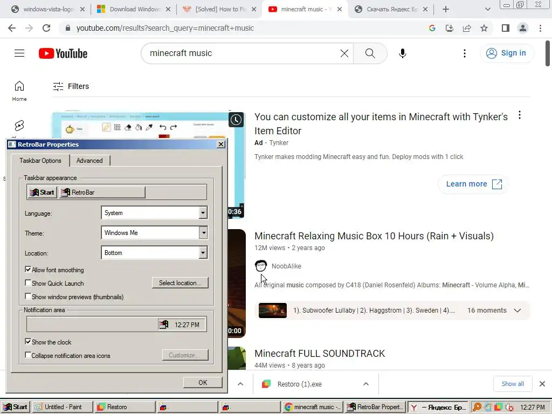Open the Language dropdown
552x414 pixels.
[x=203, y=213]
